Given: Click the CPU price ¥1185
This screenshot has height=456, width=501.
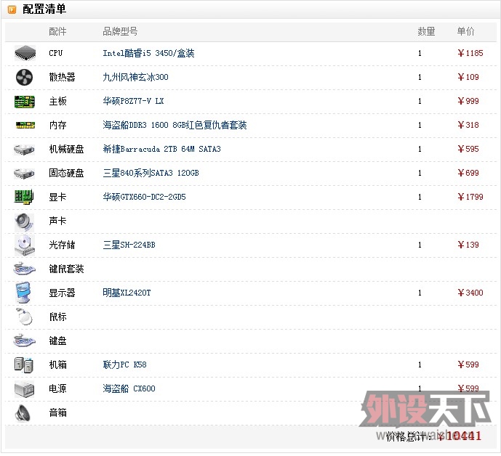Looking at the screenshot, I should [x=470, y=53].
